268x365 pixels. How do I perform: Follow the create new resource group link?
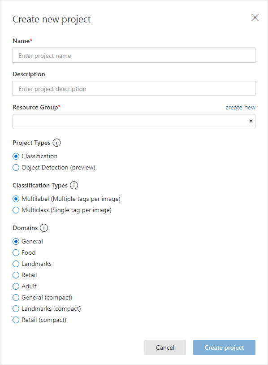point(240,108)
